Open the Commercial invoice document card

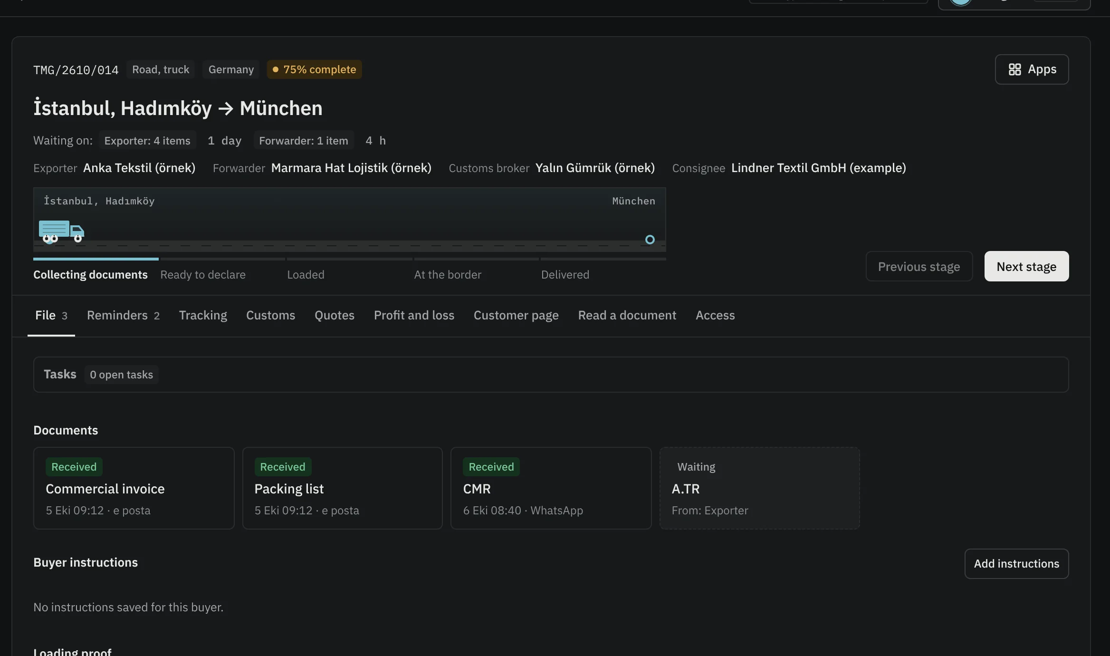(x=134, y=488)
